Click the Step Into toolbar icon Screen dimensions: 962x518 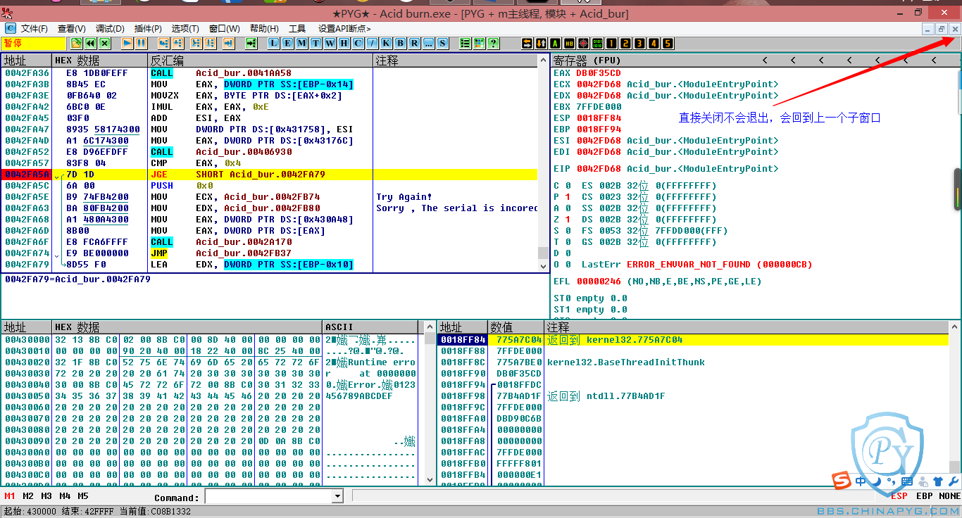(x=163, y=43)
